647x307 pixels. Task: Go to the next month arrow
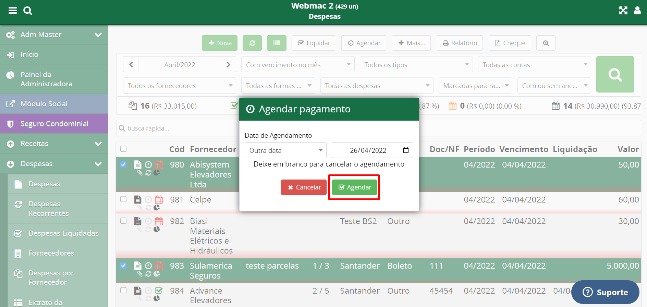click(x=228, y=64)
